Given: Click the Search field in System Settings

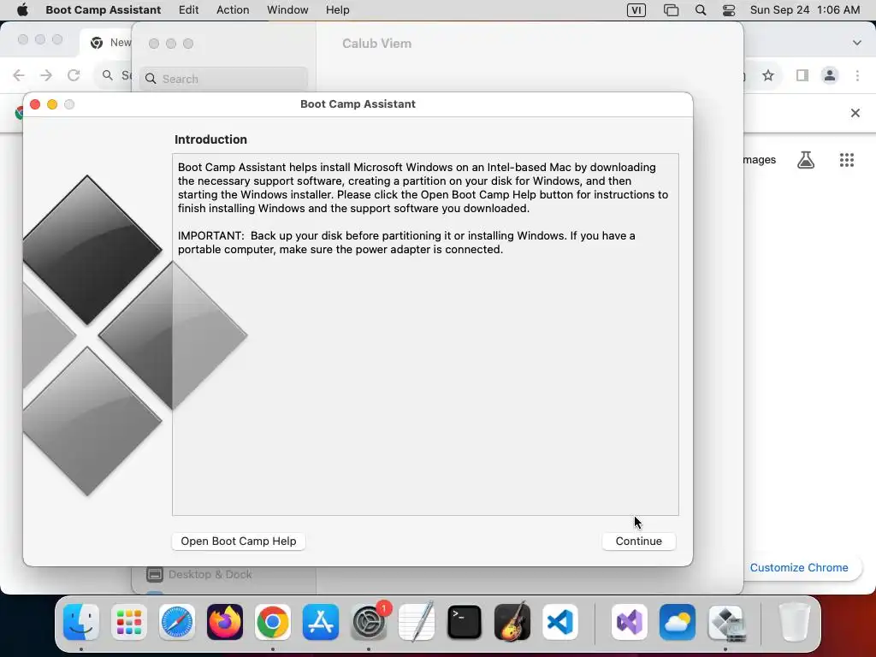Looking at the screenshot, I should click(x=223, y=79).
